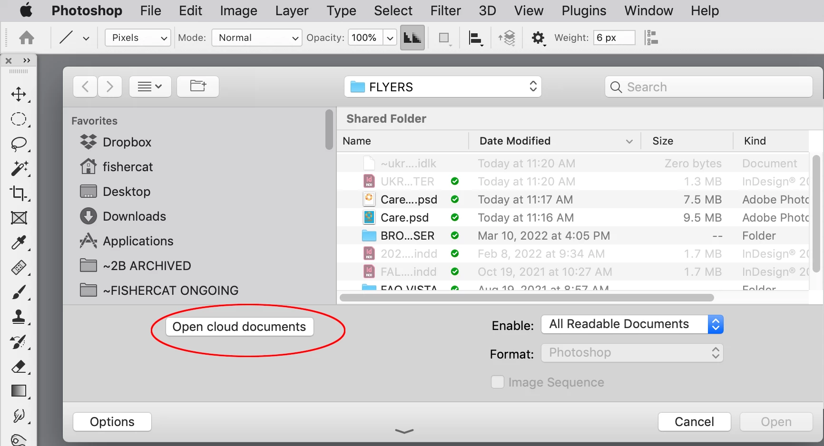Click the Home icon in options bar
Screen dimensions: 824x446
pyautogui.click(x=27, y=38)
